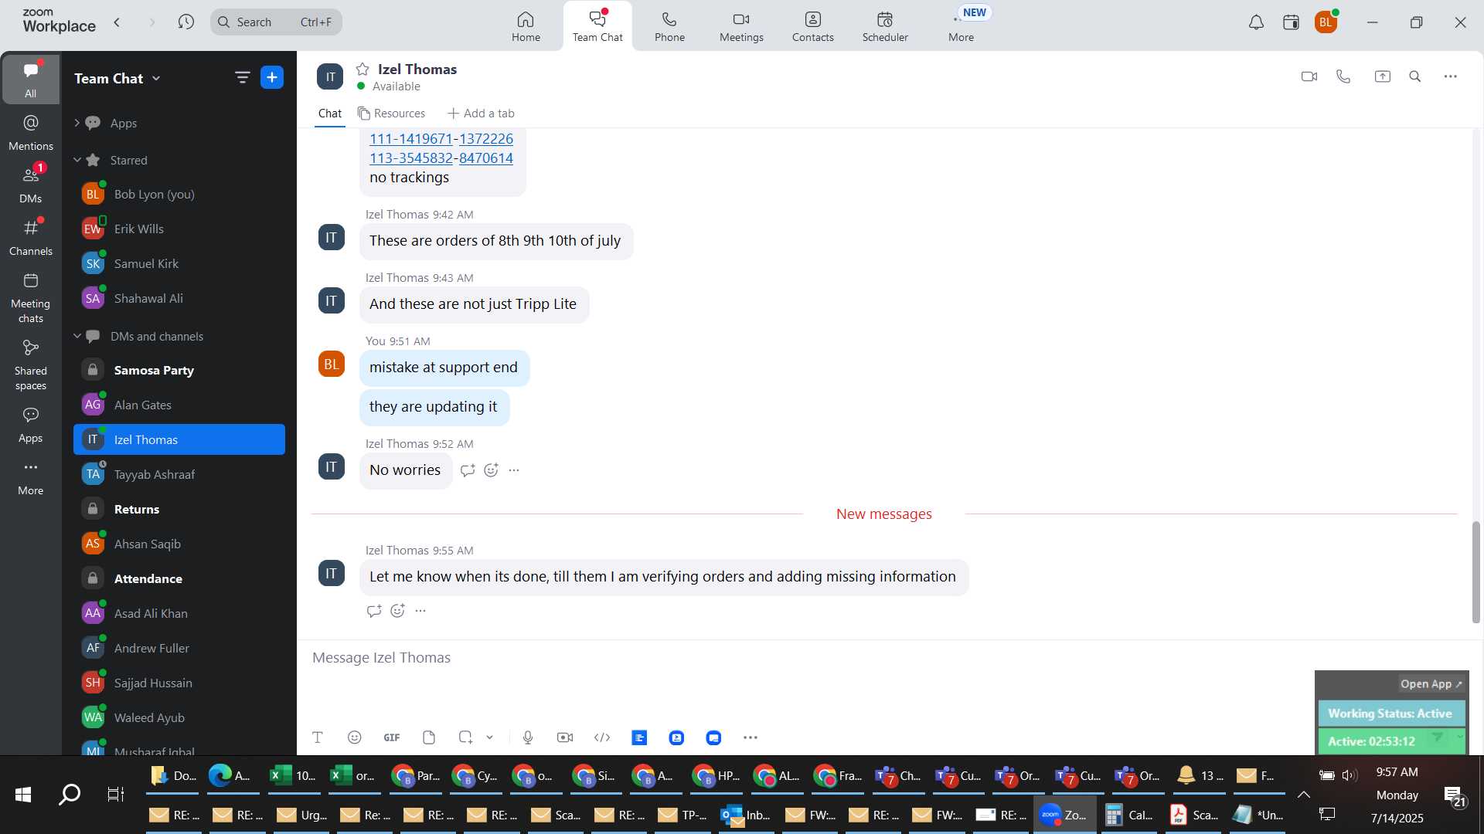Screen dimensions: 1484x834
Task: Switch to the Resources tab
Action: click(x=391, y=114)
